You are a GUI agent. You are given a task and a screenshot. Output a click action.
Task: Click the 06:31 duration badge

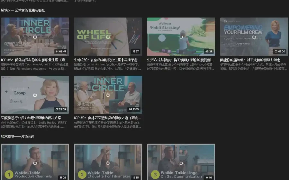coord(209,51)
